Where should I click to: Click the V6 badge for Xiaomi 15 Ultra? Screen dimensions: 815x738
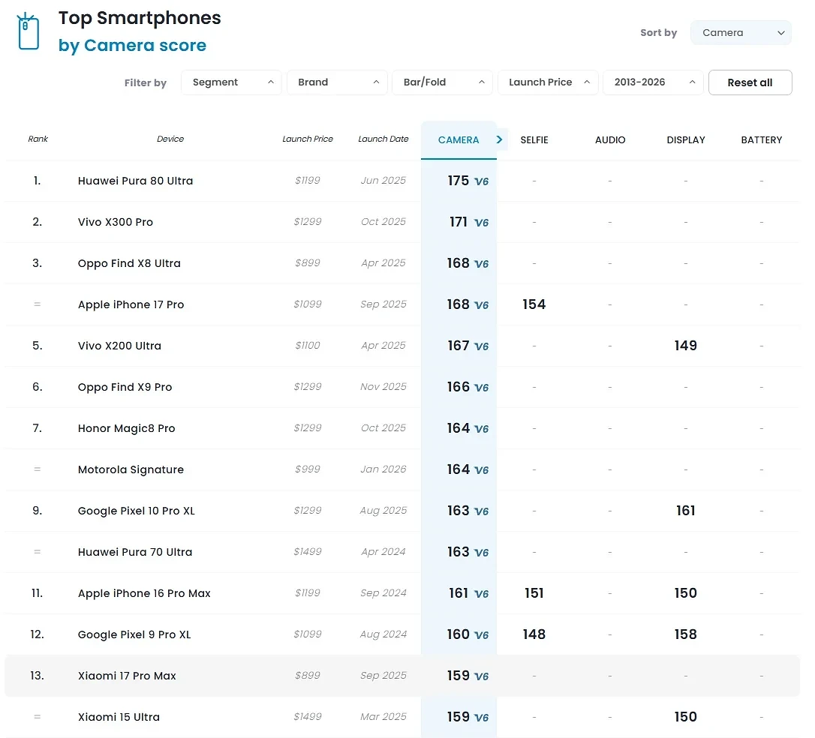coord(481,718)
